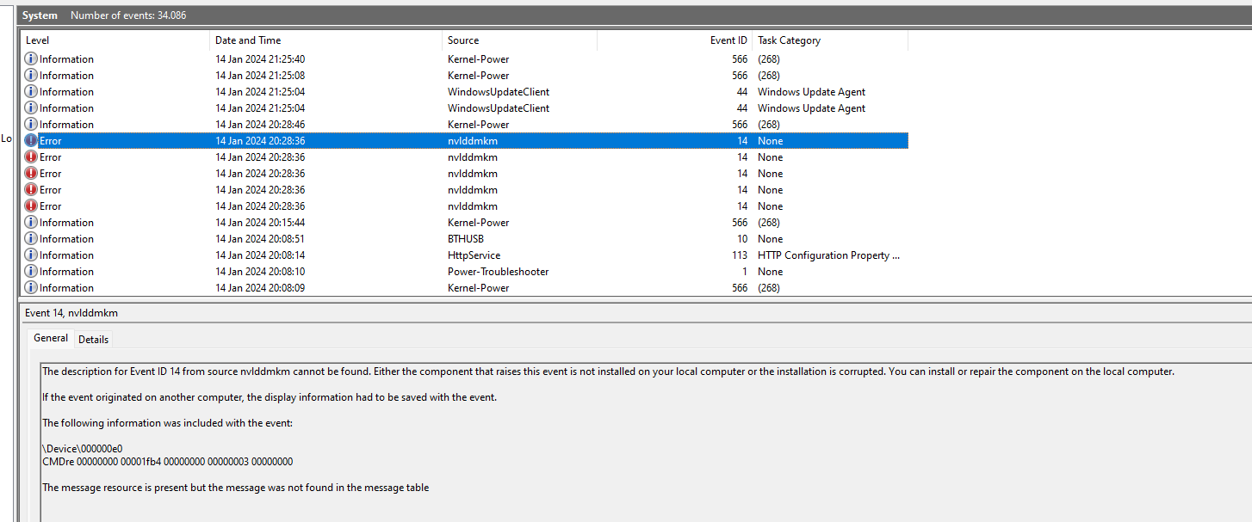Click the info icon on the Power-Troubleshooter row
This screenshot has width=1252, height=522.
31,272
